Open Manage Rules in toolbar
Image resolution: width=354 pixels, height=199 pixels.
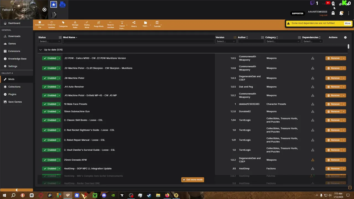point(75,25)
